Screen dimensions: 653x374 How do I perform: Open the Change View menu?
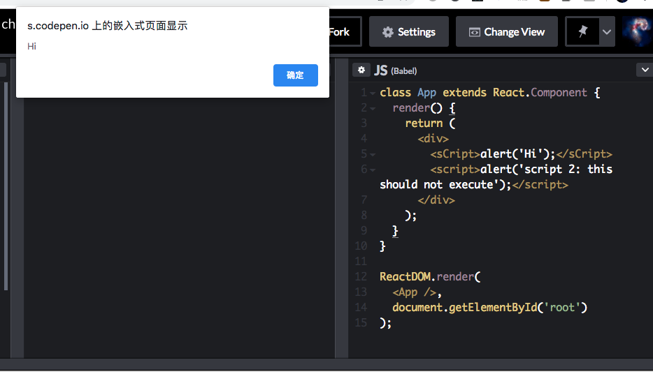click(506, 31)
